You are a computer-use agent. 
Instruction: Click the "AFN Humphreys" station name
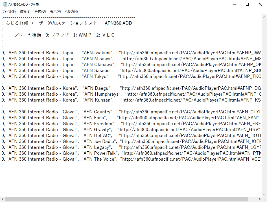(102, 94)
